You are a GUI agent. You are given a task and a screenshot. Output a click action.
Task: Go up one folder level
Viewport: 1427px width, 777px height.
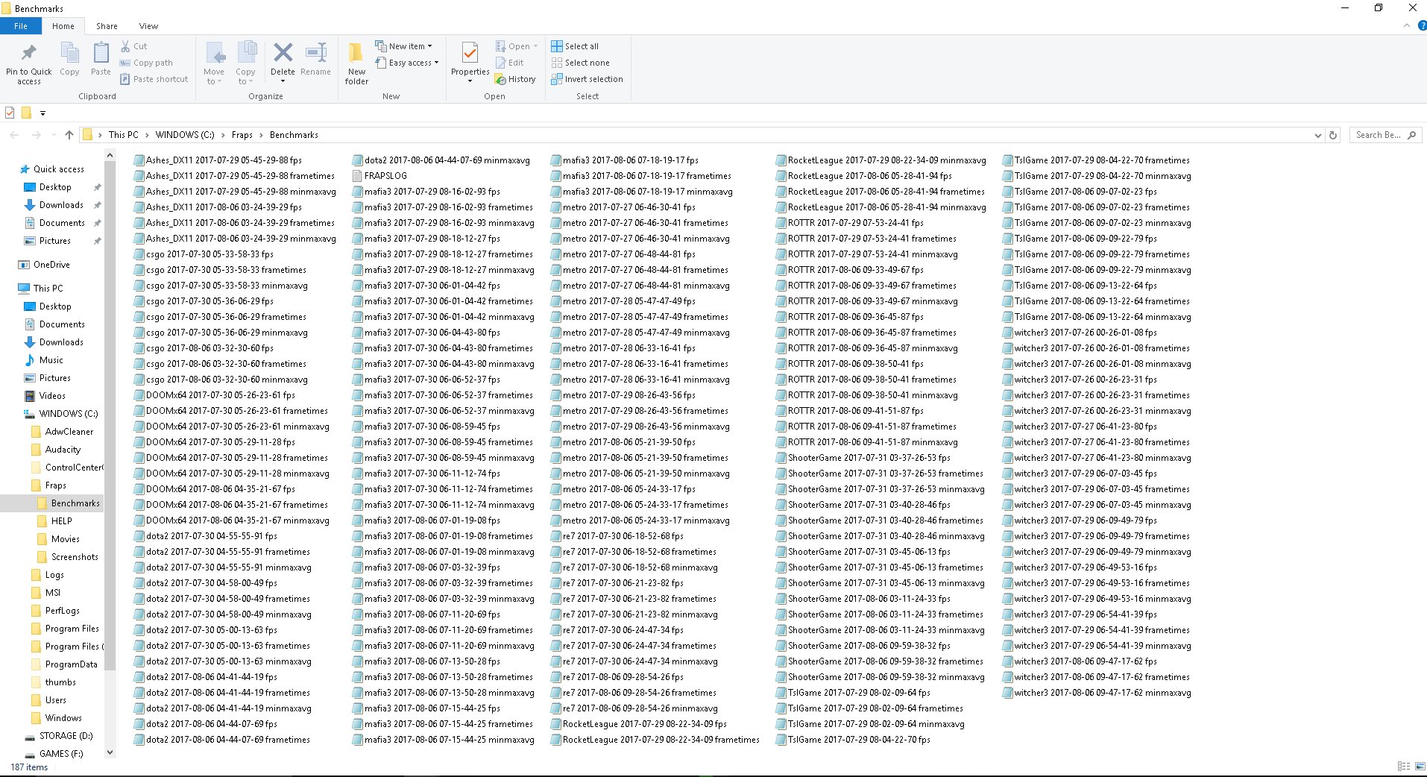[69, 135]
